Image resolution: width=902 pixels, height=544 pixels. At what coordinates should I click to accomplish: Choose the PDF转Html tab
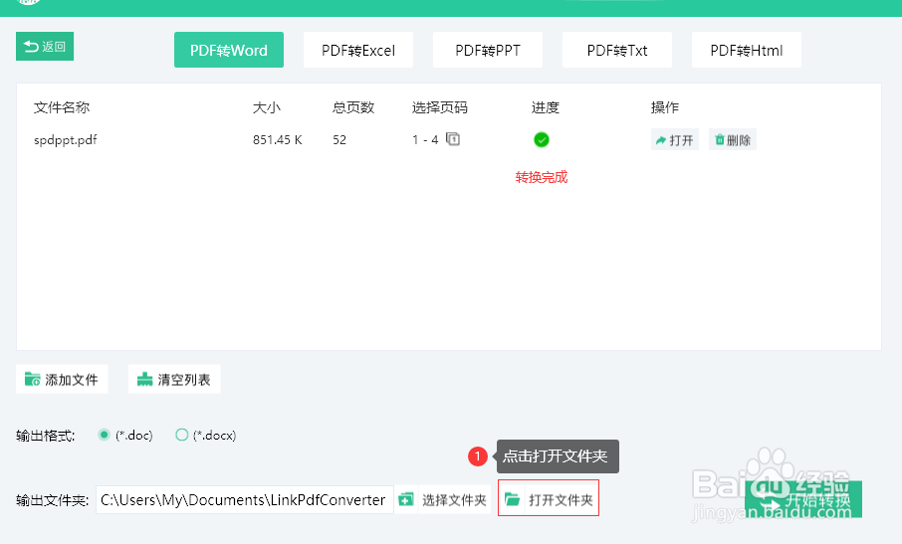pyautogui.click(x=747, y=50)
